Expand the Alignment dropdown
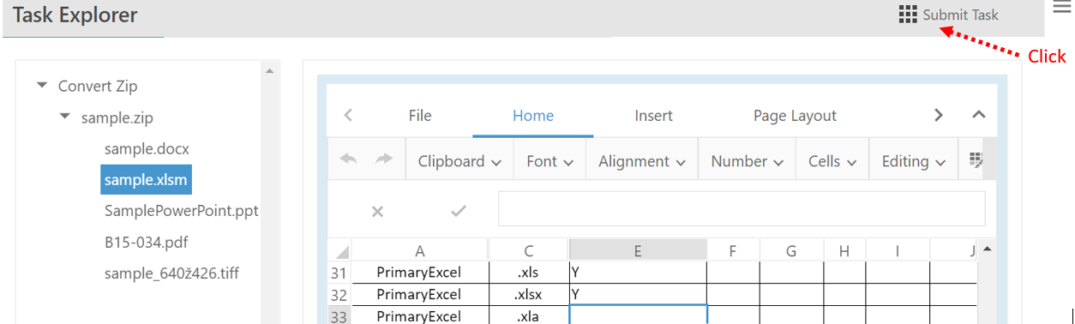1075x324 pixels. click(642, 161)
